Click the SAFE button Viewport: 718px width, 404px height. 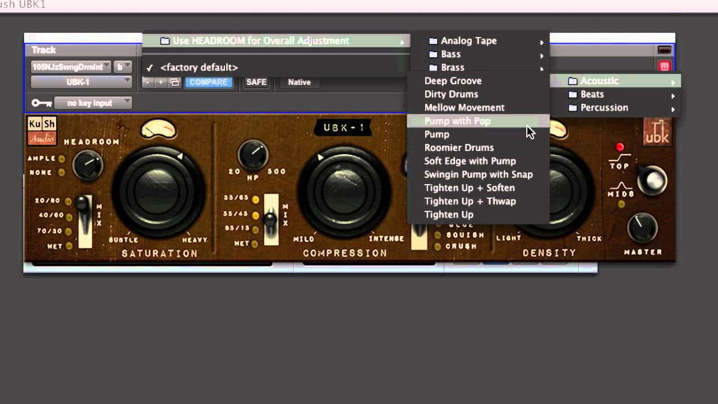pyautogui.click(x=256, y=82)
